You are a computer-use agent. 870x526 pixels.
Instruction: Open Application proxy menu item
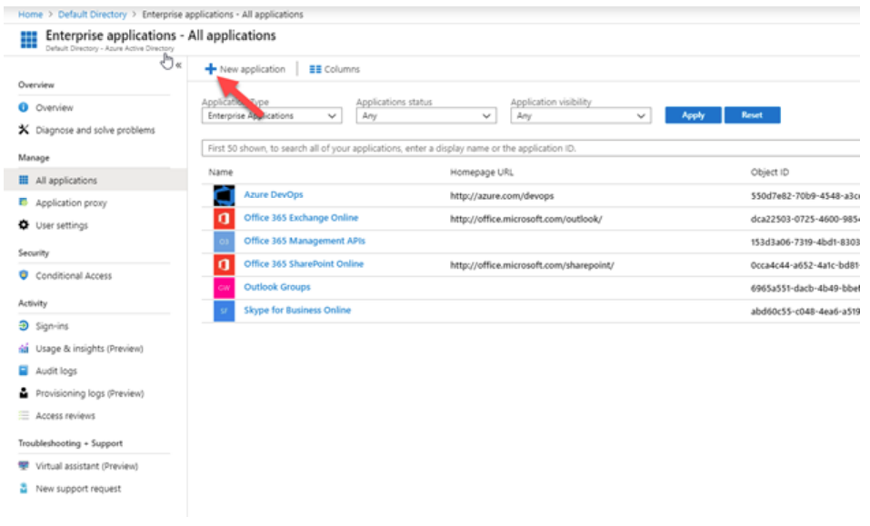tap(72, 203)
